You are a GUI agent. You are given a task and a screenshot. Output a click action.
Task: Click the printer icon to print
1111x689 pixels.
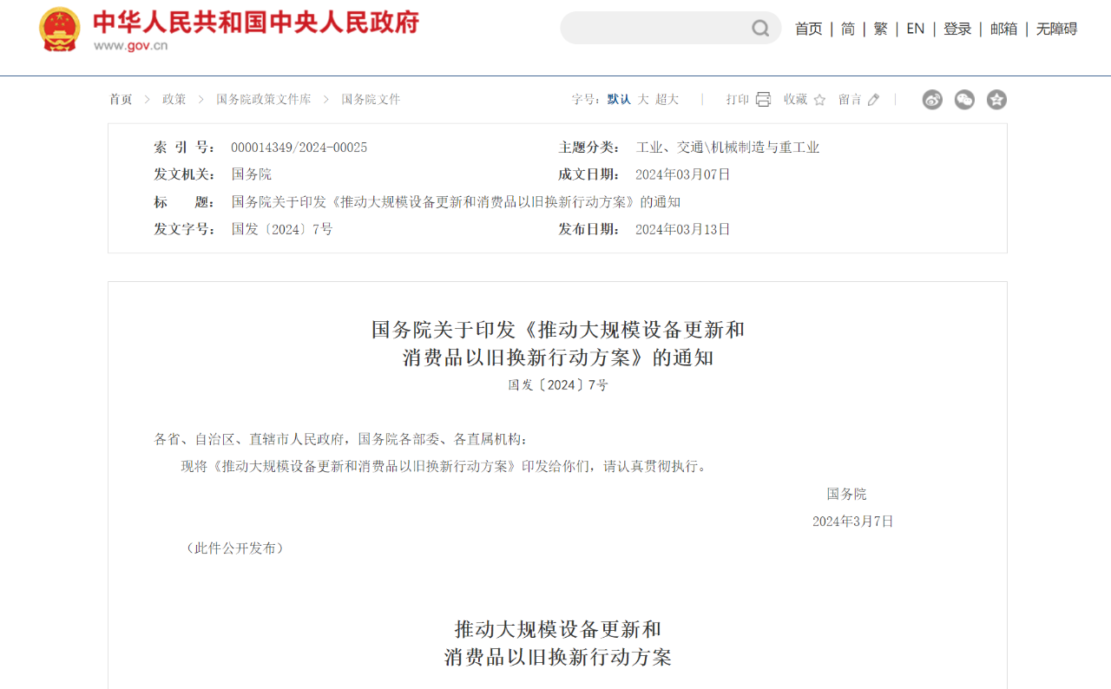(x=763, y=100)
